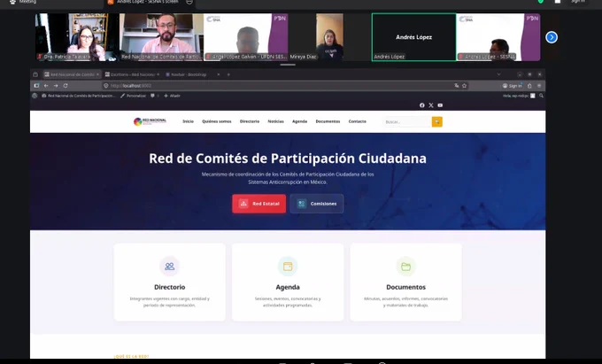
Task: Open the Agenda card title
Action: pos(288,287)
